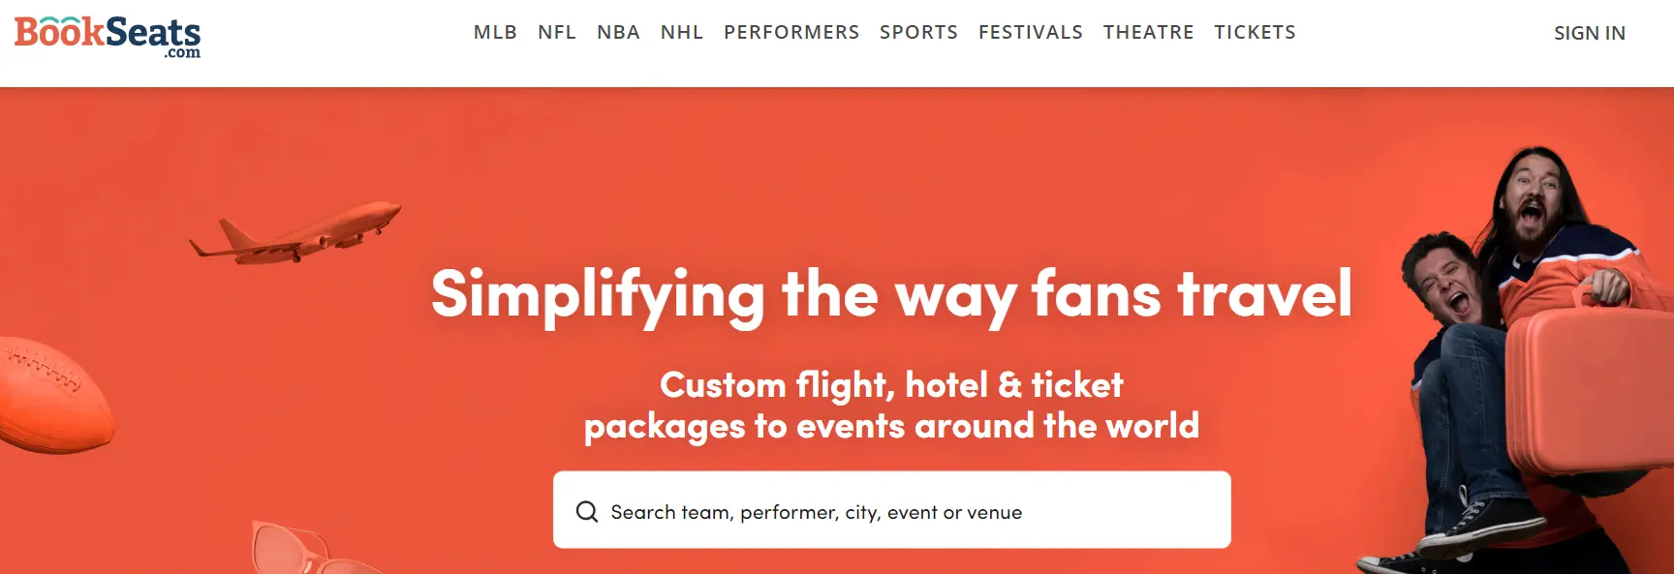Screen dimensions: 1674x574
Task: Open the NFL menu
Action: click(557, 32)
